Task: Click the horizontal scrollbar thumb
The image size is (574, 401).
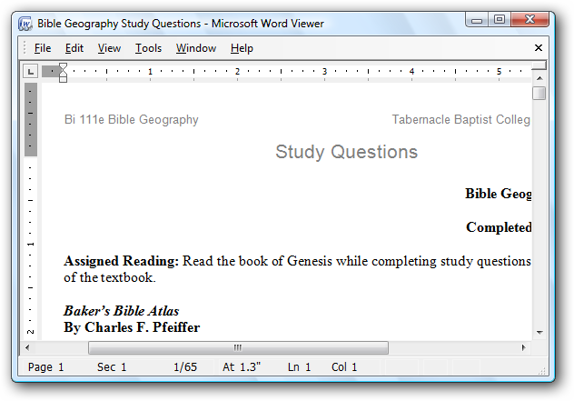Action: (x=238, y=347)
